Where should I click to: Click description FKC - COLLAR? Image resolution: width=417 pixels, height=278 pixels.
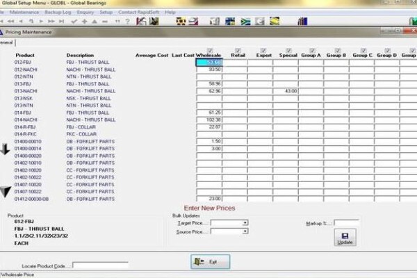point(81,134)
